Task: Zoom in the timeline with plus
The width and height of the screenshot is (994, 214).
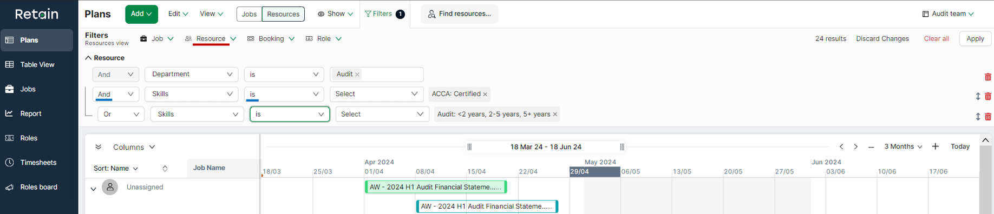Action: coord(935,146)
